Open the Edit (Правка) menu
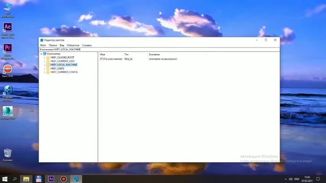326x183 pixels. 53,45
